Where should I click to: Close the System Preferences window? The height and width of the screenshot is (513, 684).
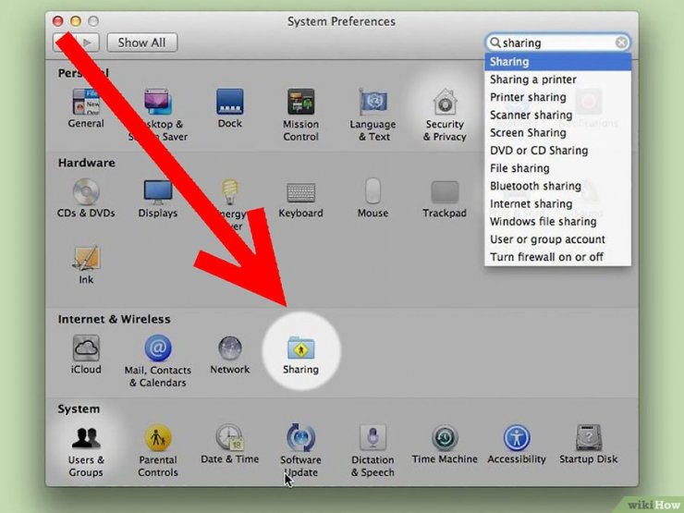(57, 21)
